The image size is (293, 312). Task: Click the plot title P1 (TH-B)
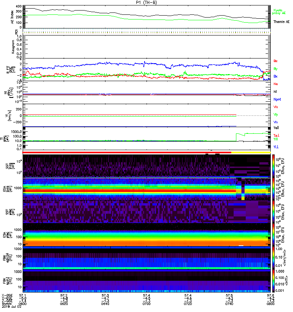click(x=146, y=2)
